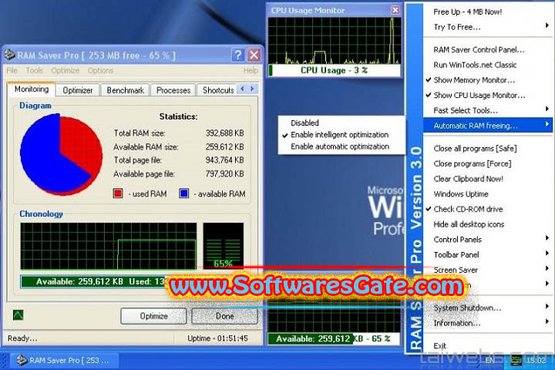The width and height of the screenshot is (555, 370).
Task: Choose Run WinTools.net Classic
Action: click(x=488, y=65)
